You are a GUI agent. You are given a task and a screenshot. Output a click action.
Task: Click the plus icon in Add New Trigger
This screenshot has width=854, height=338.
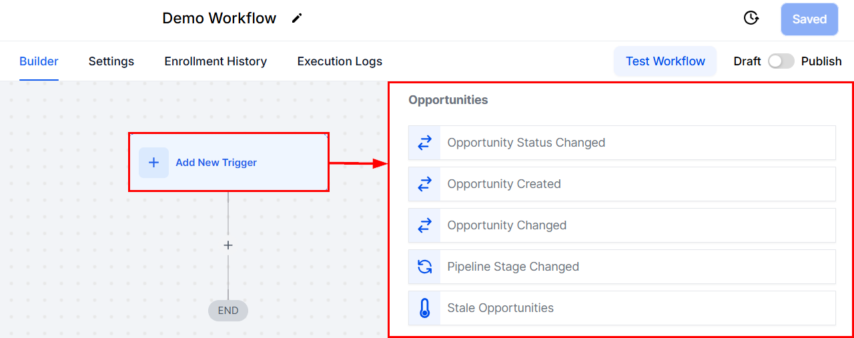153,163
